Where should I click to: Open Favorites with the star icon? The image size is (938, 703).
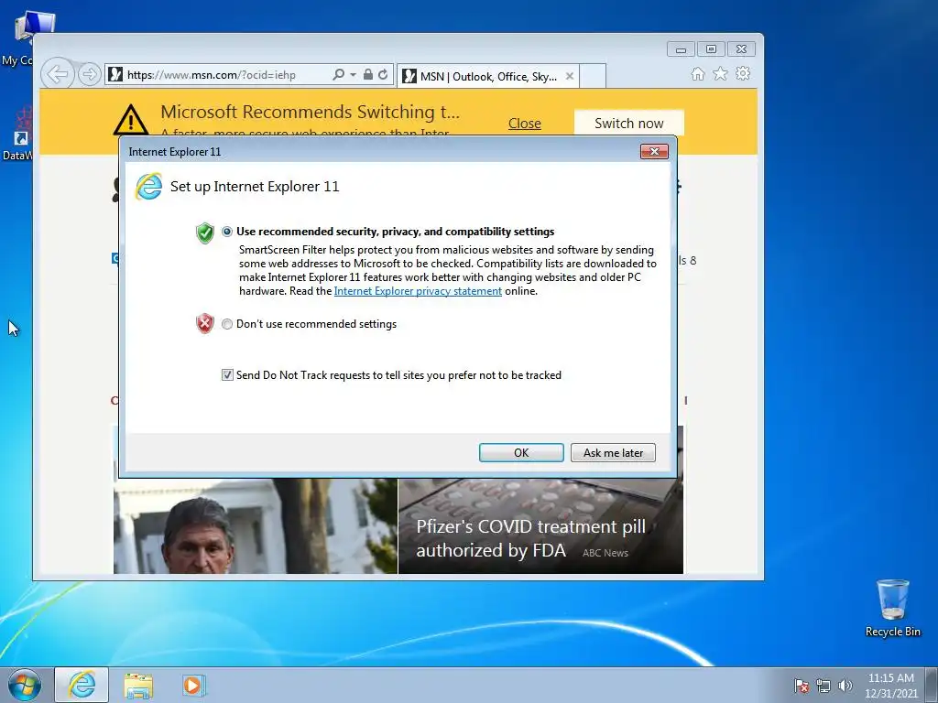pos(720,73)
